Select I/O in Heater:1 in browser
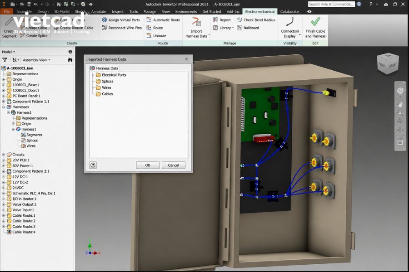This screenshot has width=409, height=272. pyautogui.click(x=22, y=199)
